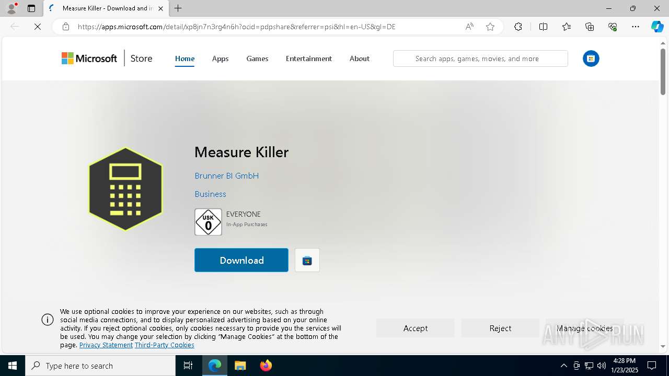Click the Store label link
669x376 pixels.
coord(141,58)
